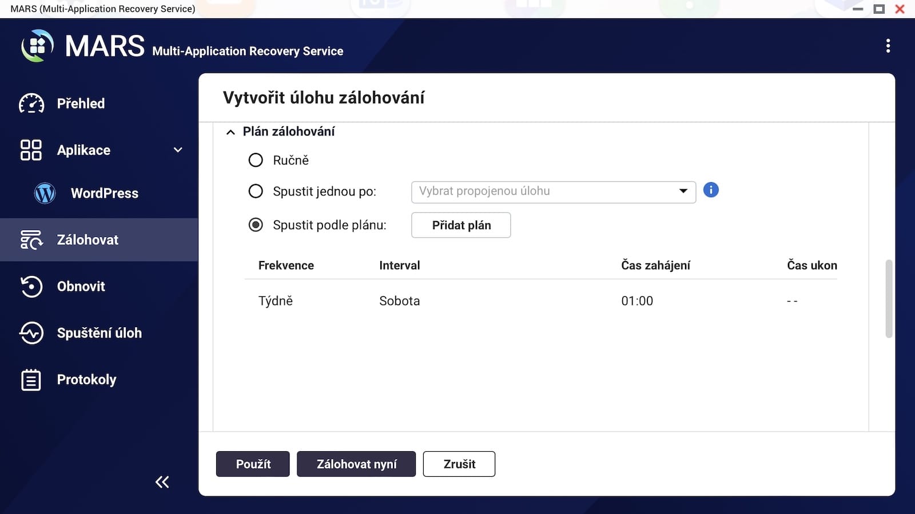Open the Vybrat propojenou úlohu dropdown

click(553, 192)
